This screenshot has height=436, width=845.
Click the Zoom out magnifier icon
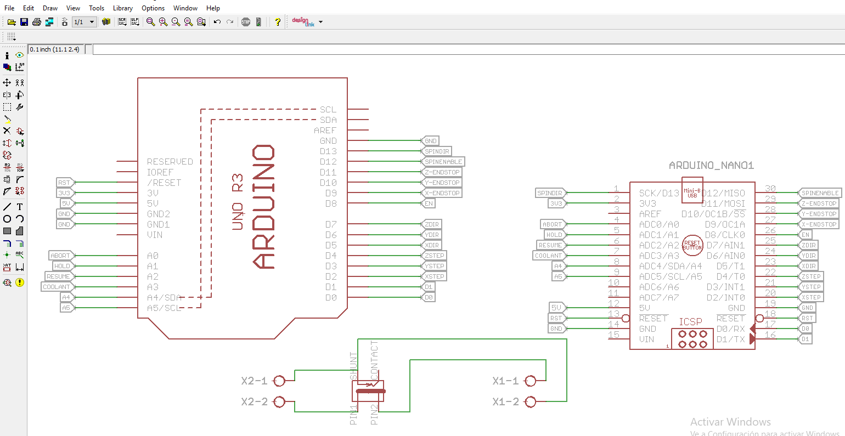176,22
